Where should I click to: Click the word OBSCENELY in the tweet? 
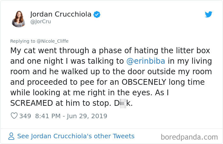(x=144, y=82)
